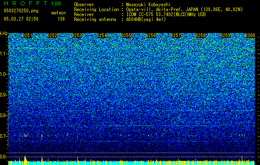Click the observer name Masayuki Kobayashi

pyautogui.click(x=148, y=5)
